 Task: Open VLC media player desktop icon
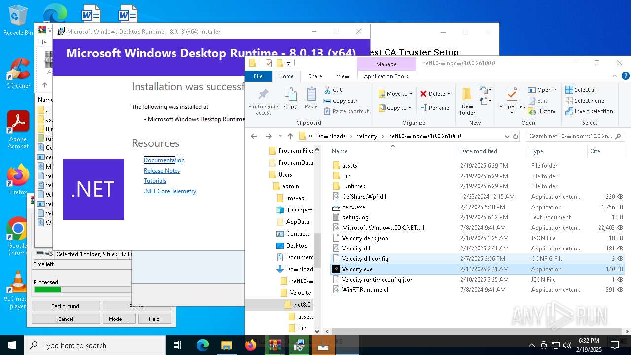click(x=18, y=290)
